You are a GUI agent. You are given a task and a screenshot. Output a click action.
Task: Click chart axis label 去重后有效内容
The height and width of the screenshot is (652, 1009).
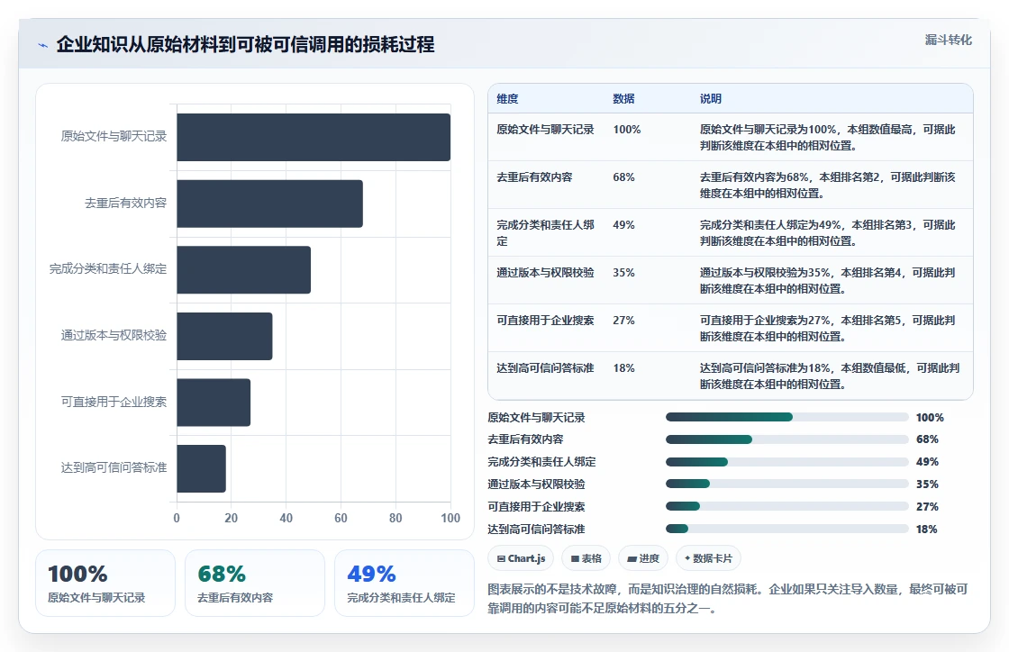tap(125, 203)
